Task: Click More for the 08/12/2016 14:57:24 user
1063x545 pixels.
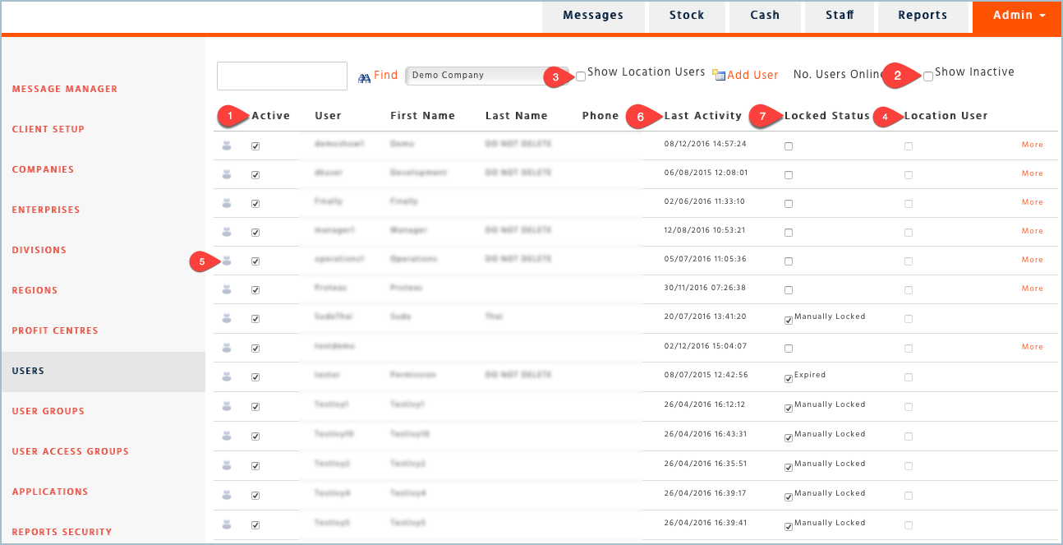Action: click(1033, 145)
